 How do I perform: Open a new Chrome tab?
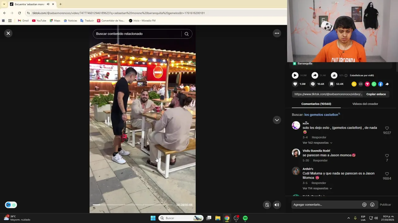point(60,4)
